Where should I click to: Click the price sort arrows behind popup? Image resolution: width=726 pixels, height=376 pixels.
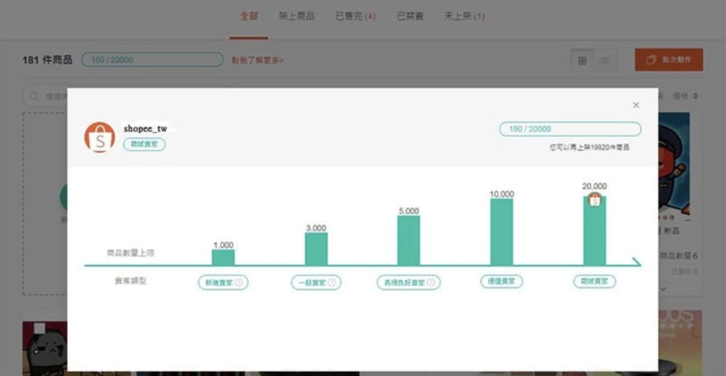click(696, 96)
